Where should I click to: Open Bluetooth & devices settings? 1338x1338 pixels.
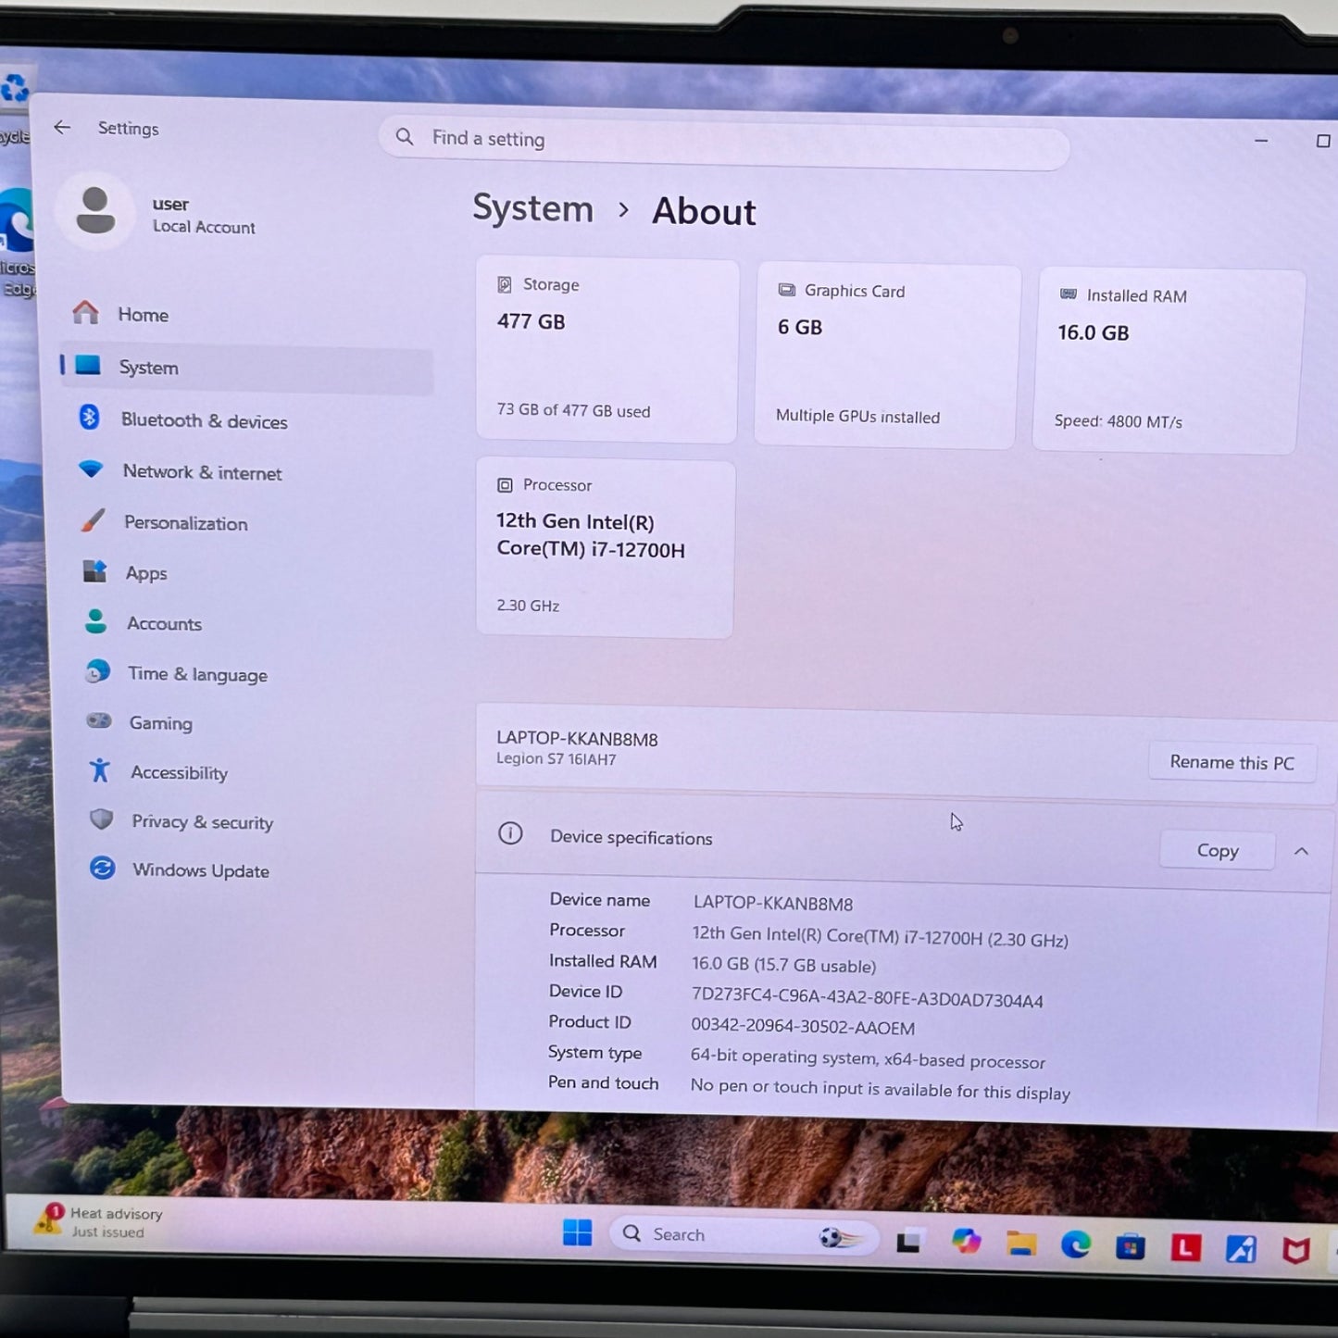pos(246,420)
